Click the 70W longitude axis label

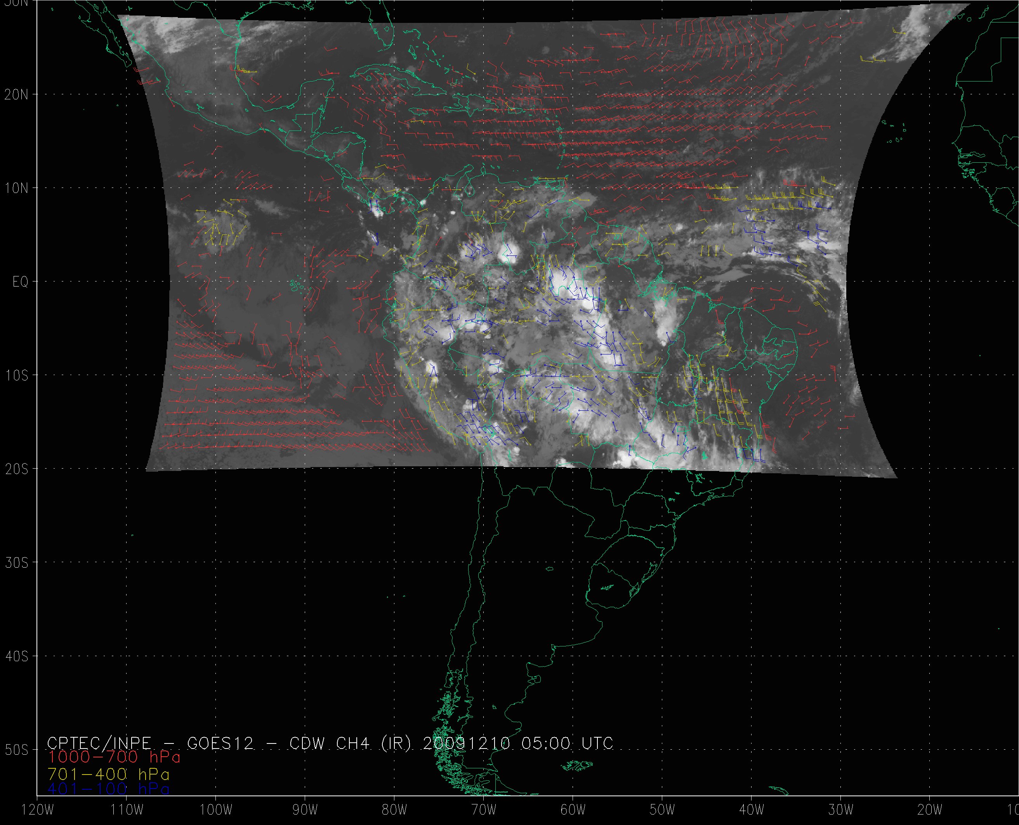[x=484, y=810]
